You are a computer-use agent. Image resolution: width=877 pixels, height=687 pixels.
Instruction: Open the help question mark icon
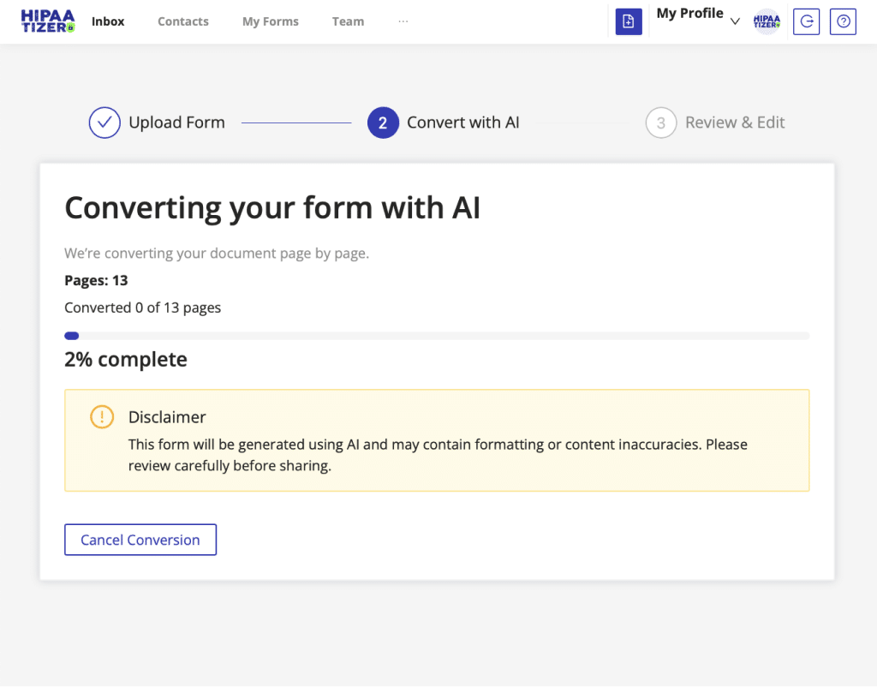(x=843, y=21)
